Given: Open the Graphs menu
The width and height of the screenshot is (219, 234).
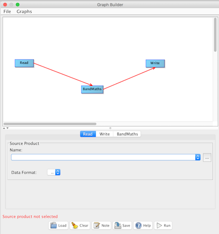Looking at the screenshot, I should click(24, 11).
